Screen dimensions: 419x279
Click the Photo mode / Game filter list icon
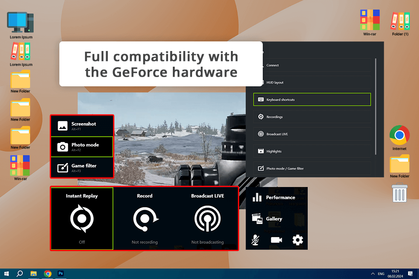click(x=261, y=168)
